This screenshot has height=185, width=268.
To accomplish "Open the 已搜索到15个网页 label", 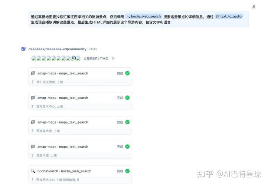I will click(96, 58).
